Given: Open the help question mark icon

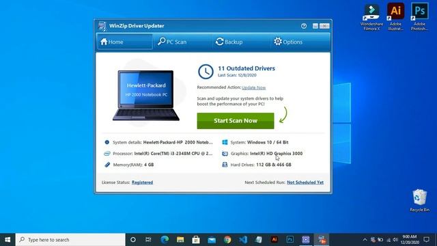Looking at the screenshot, I should [x=304, y=26].
